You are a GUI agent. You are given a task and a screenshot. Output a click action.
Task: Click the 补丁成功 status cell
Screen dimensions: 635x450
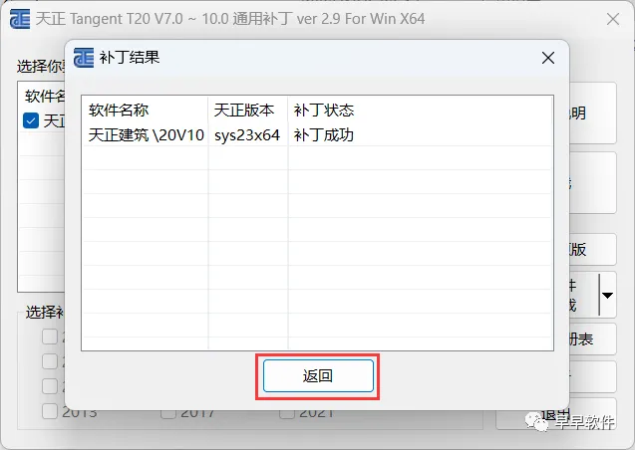324,135
